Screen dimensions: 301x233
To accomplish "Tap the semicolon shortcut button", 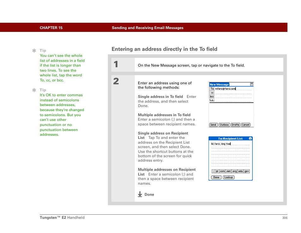I will pos(213,171).
